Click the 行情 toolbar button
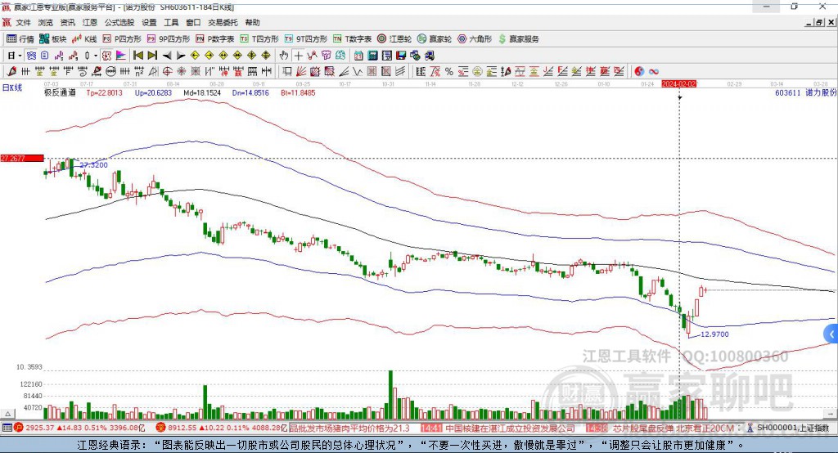The width and height of the screenshot is (838, 453). (20, 39)
